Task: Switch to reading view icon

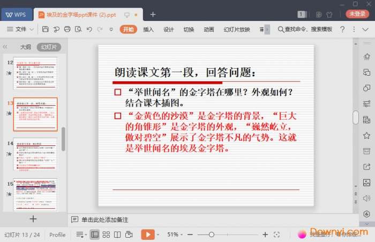Action: tap(117, 234)
